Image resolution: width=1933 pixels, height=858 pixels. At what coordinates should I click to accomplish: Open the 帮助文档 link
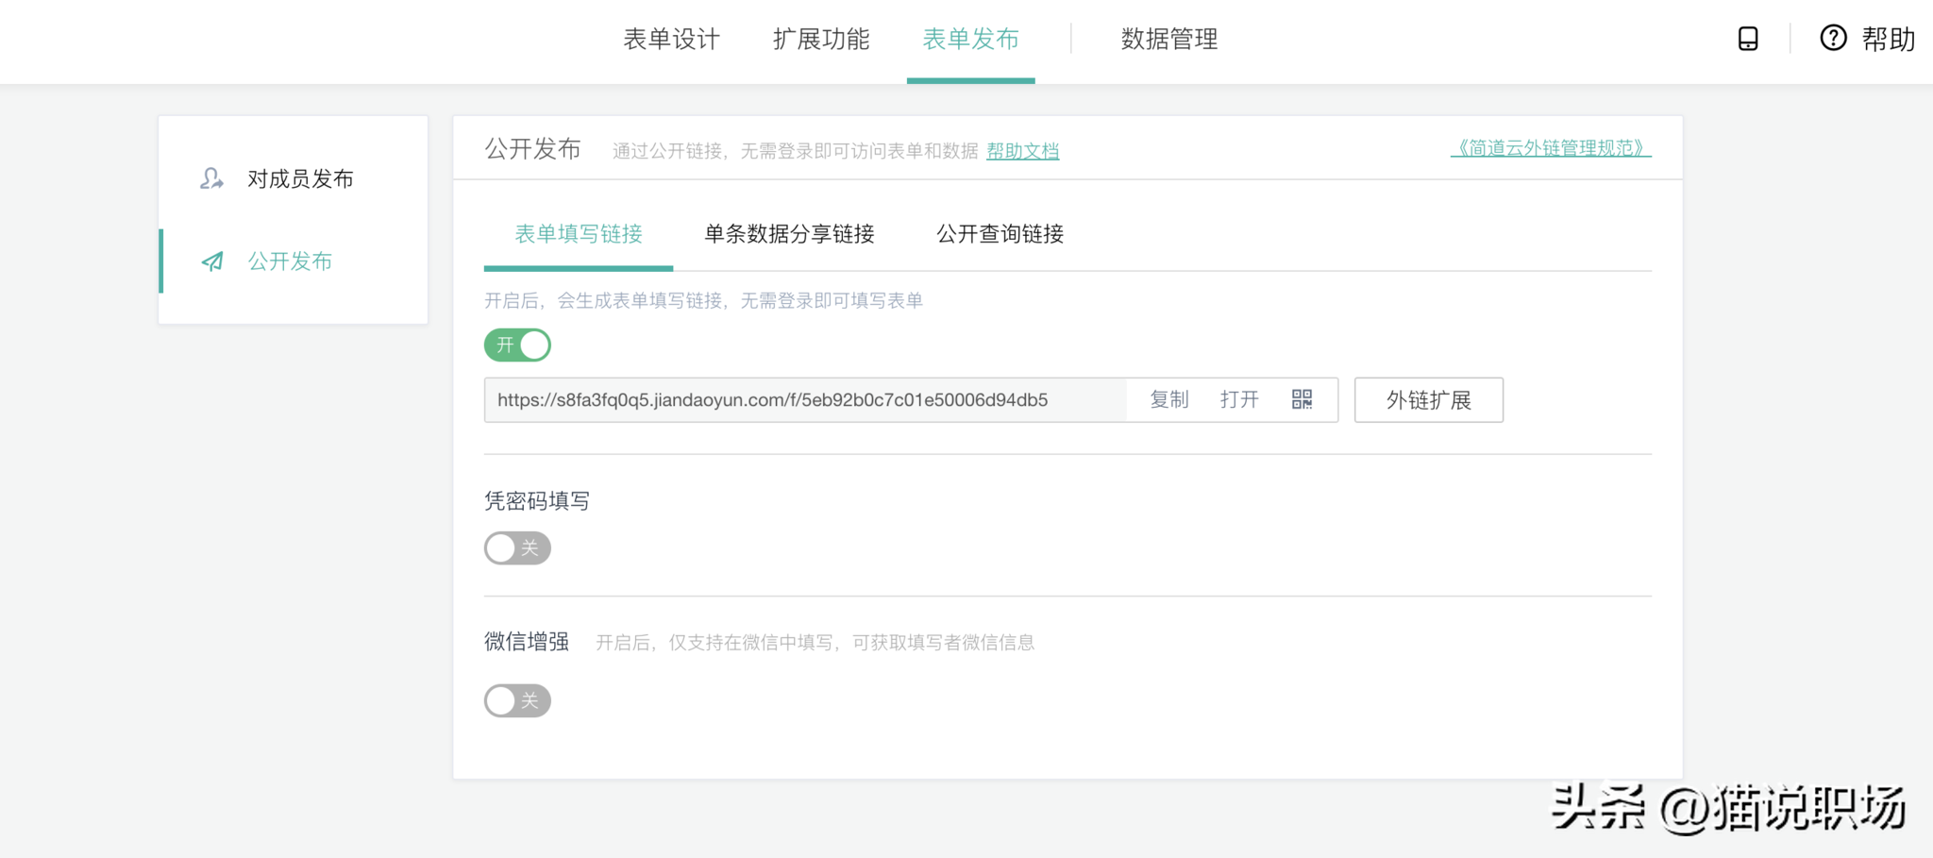[x=1023, y=151]
